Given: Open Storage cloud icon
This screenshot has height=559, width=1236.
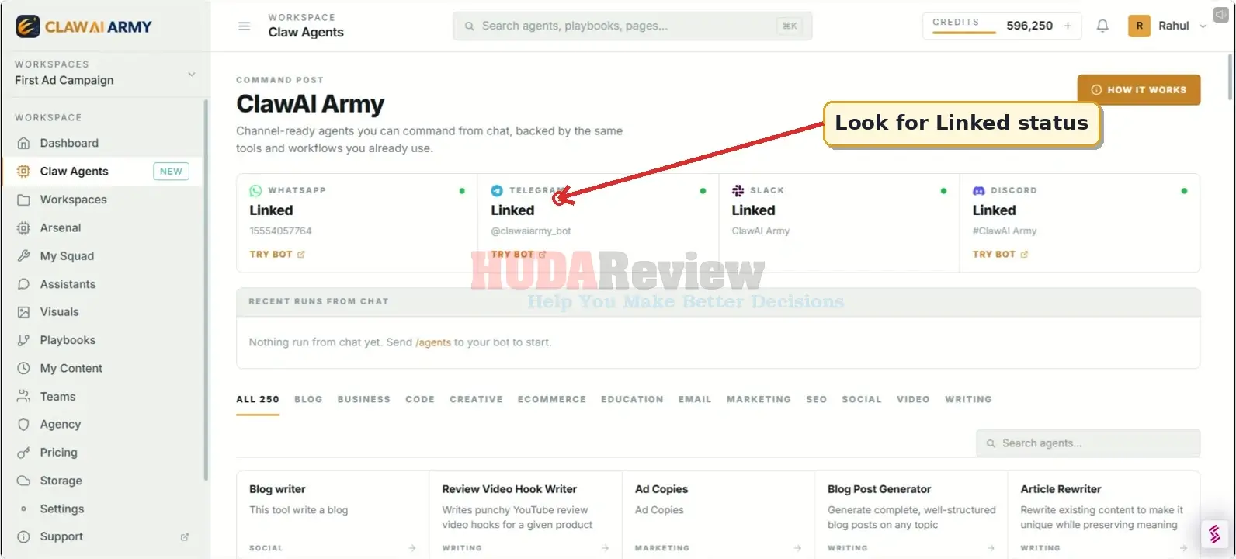Looking at the screenshot, I should coord(24,481).
